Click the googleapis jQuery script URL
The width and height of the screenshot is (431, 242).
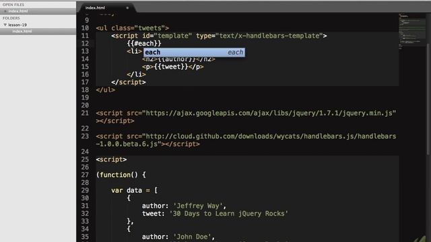click(x=269, y=113)
